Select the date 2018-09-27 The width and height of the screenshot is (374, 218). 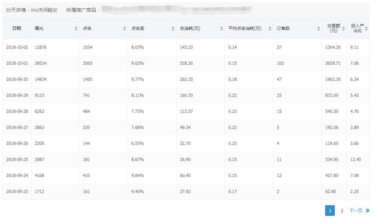point(17,127)
